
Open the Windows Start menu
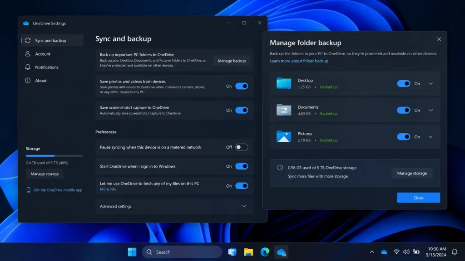[132, 252]
